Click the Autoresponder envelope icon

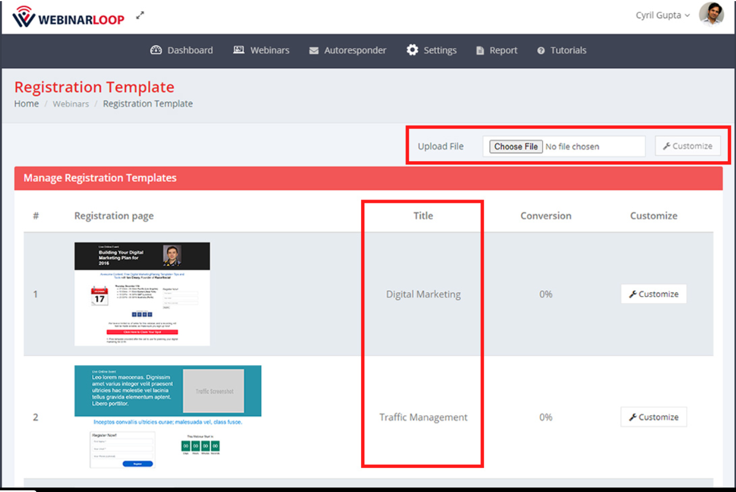[313, 50]
